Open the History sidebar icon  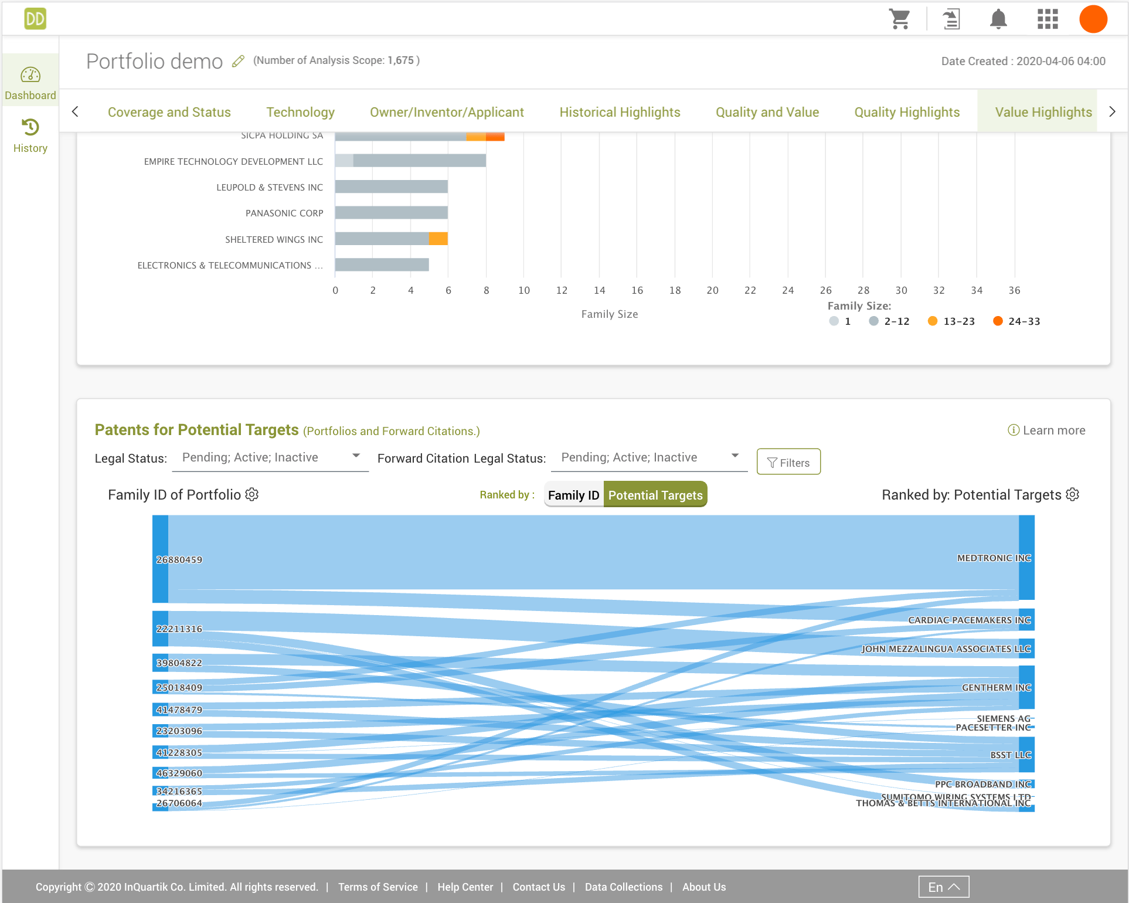[x=30, y=136]
